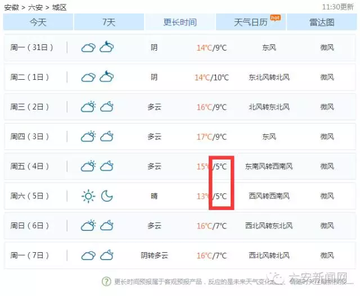Image resolution: width=360 pixels, height=296 pixels.
Task: Click Monday (31日) cloudy daytime icon
Action: 88,48
